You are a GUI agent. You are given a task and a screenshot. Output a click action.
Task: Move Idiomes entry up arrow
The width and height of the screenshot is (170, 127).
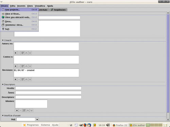28,110
